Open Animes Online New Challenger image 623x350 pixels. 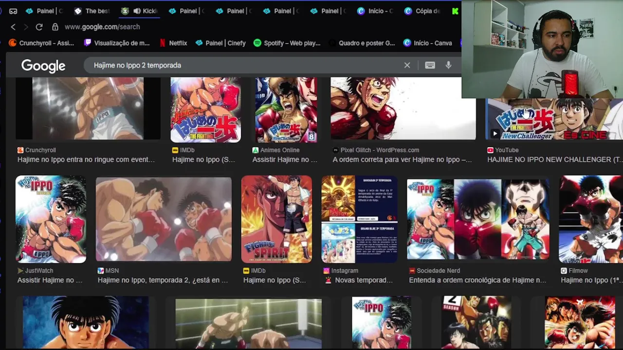coord(286,110)
